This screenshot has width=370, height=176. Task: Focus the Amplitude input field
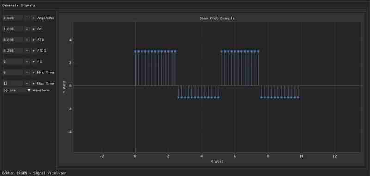click(13, 18)
